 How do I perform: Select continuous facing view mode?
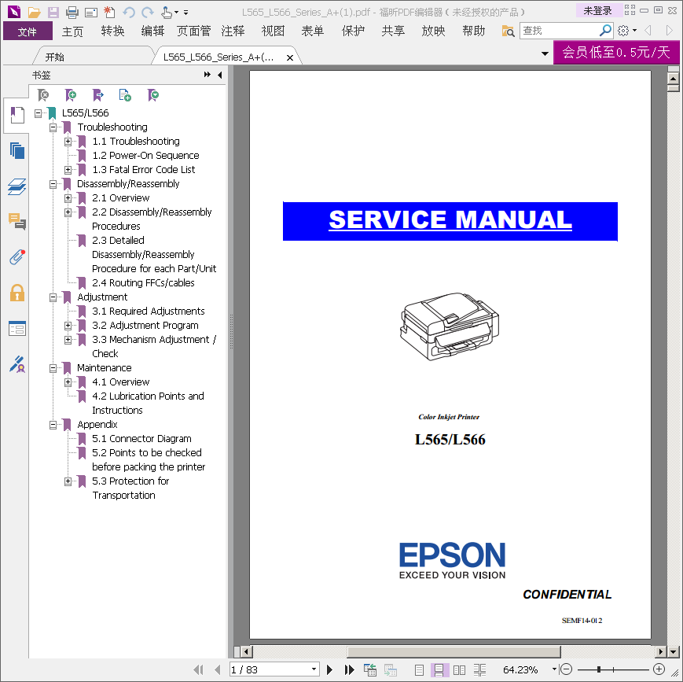(479, 669)
